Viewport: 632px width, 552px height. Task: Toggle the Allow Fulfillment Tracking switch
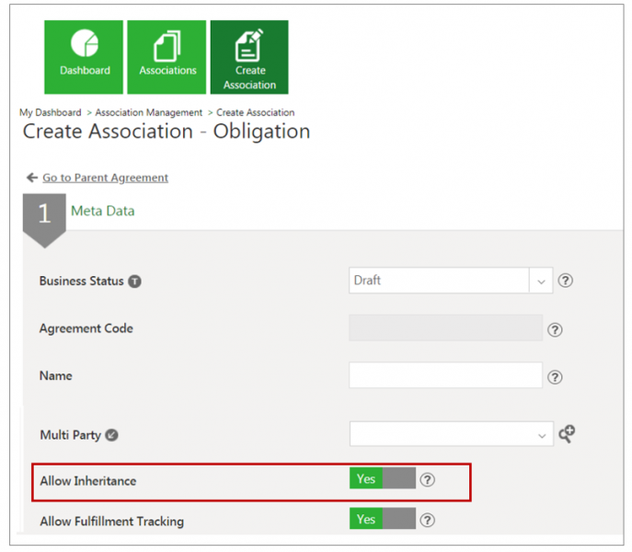(383, 520)
